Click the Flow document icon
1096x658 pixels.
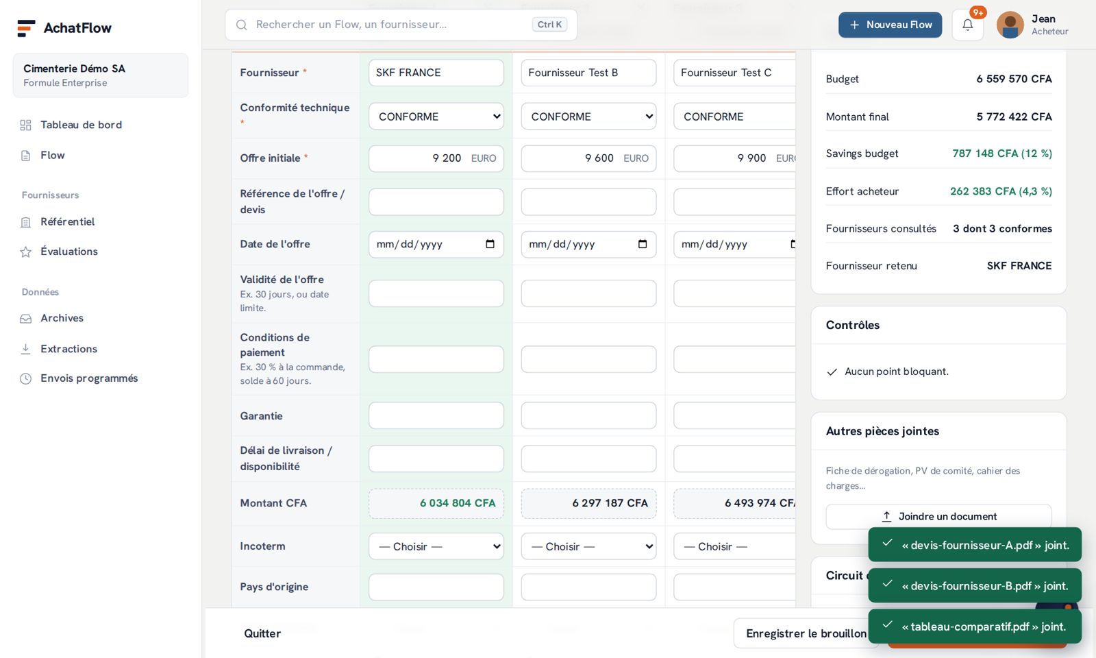coord(26,156)
